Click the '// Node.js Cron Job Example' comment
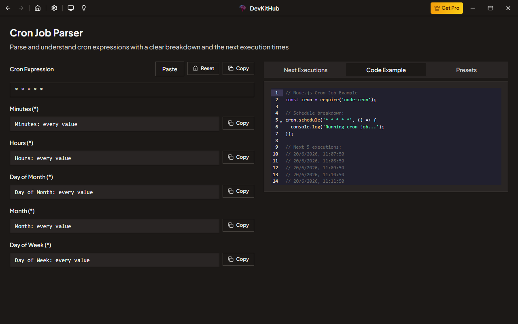 [321, 93]
